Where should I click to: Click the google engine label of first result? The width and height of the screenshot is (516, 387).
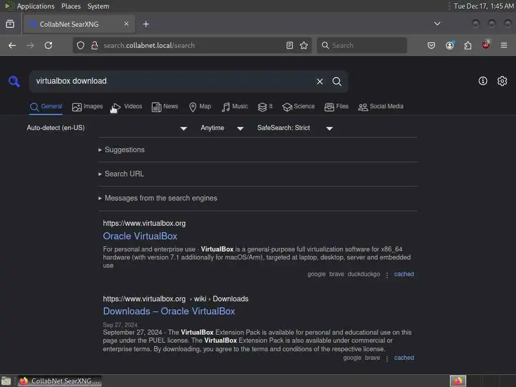click(316, 274)
